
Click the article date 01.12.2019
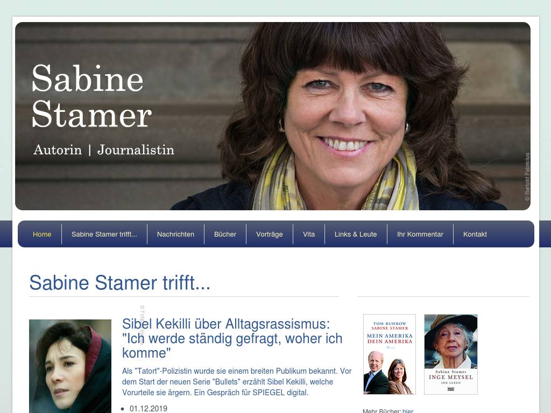[149, 409]
